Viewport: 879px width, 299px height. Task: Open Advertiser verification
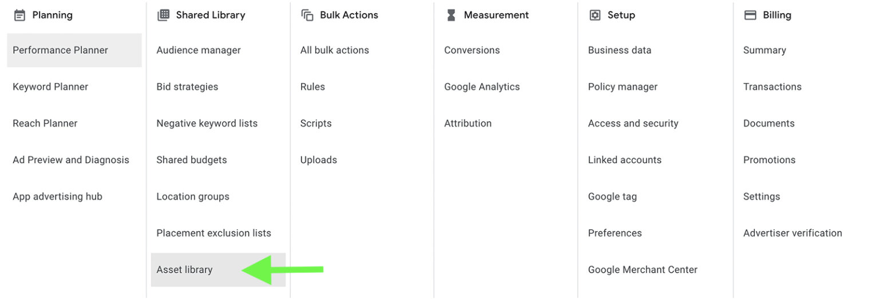click(x=793, y=233)
